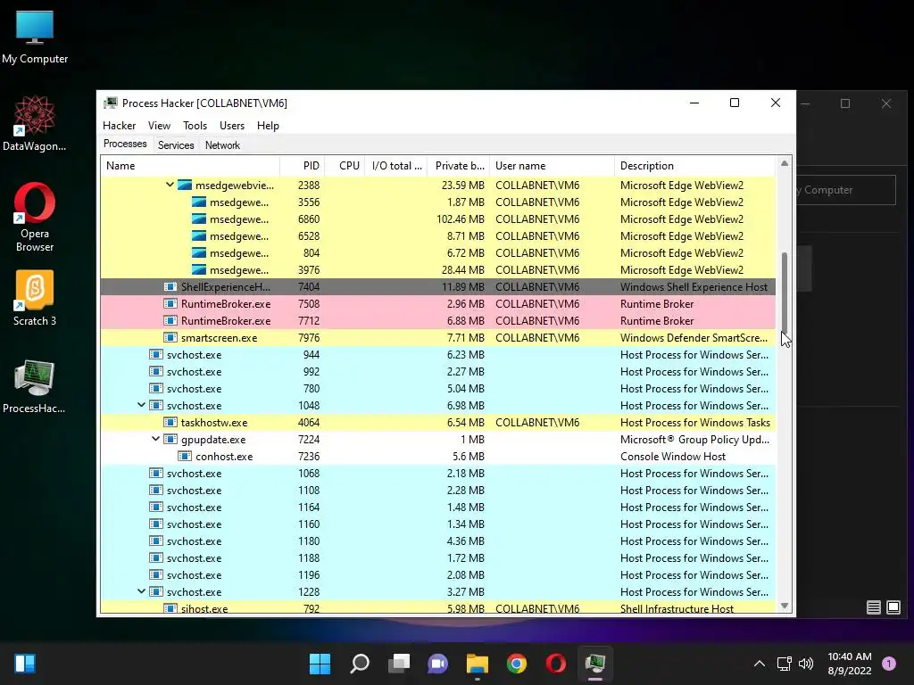Sort by the I/O total column header
Screen dimensions: 914x685
point(395,165)
